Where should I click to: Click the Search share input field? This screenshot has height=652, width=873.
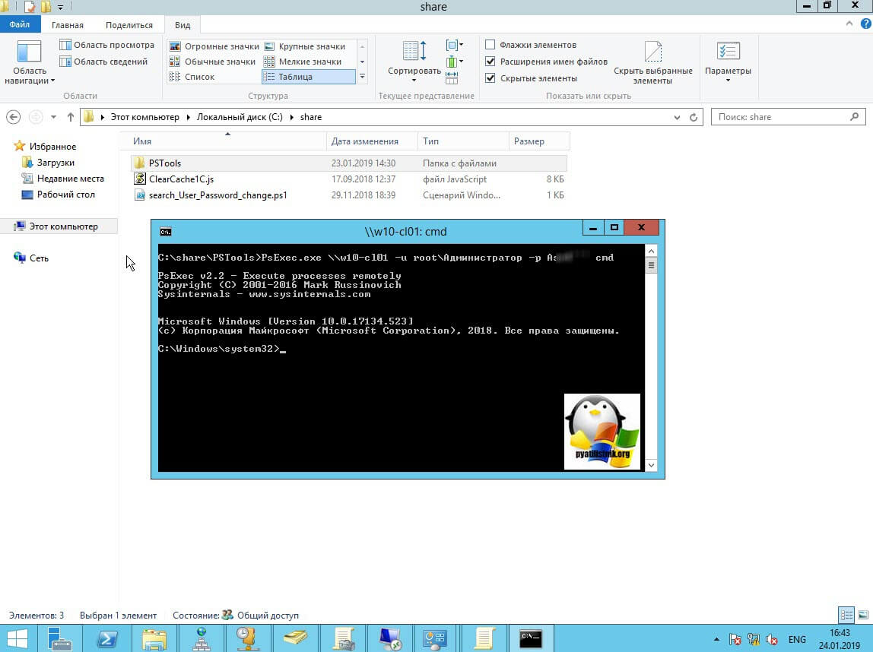point(783,117)
